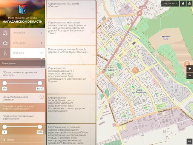
Task: Select the «Реализуемые» tab
Action: click(x=22, y=63)
